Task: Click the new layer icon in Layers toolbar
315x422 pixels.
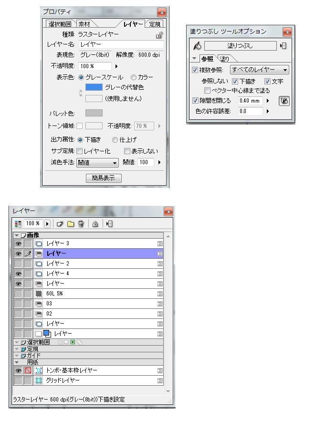Action: tap(60, 223)
